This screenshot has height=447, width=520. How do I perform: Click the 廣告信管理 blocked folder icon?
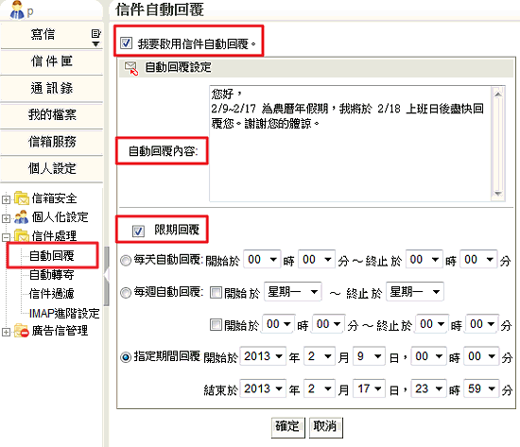pyautogui.click(x=22, y=331)
